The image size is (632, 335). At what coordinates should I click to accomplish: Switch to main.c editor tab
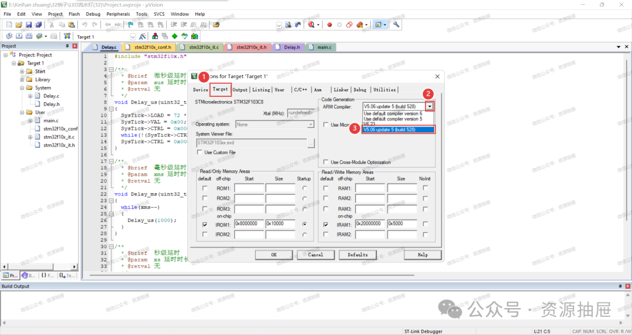[x=321, y=47]
